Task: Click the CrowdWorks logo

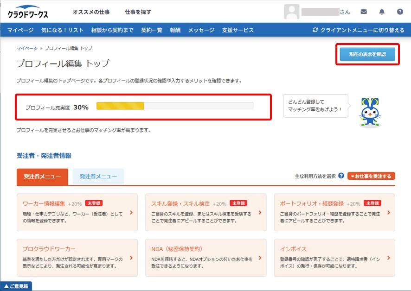Action: pyautogui.click(x=28, y=13)
